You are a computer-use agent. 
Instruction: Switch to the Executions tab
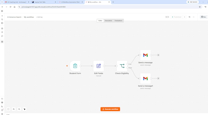108,21
